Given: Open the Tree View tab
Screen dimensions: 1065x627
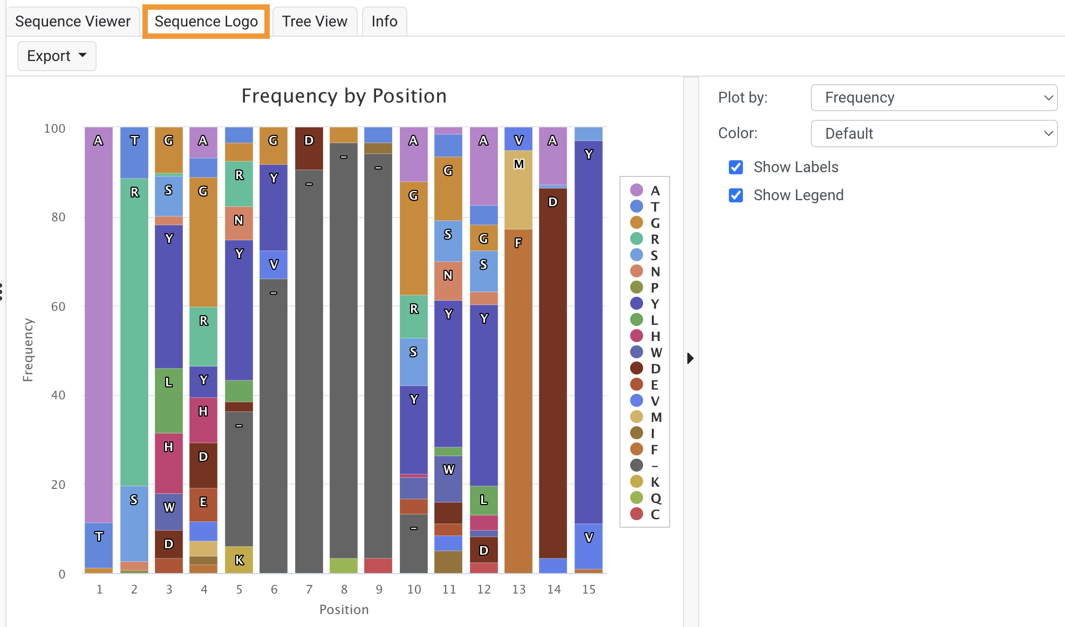Looking at the screenshot, I should (x=314, y=21).
